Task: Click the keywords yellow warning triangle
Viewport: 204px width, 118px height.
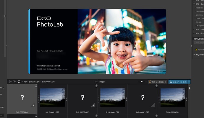Action: [x=195, y=50]
